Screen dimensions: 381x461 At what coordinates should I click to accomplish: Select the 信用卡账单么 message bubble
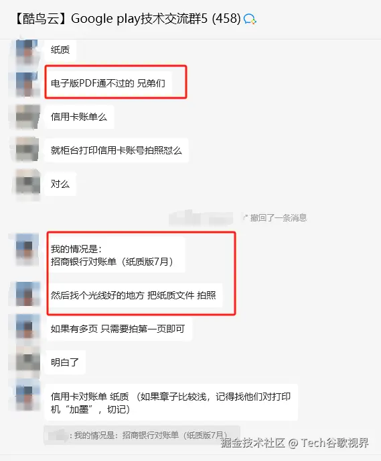click(x=79, y=117)
